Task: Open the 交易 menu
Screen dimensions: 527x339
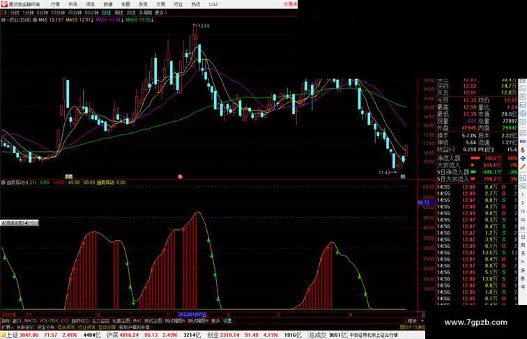Action: click(x=160, y=4)
